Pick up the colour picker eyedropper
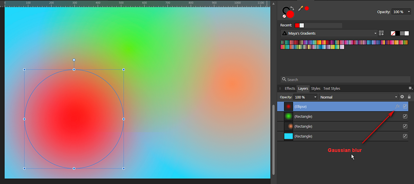Viewport: 414px width, 184px height. coord(301,8)
